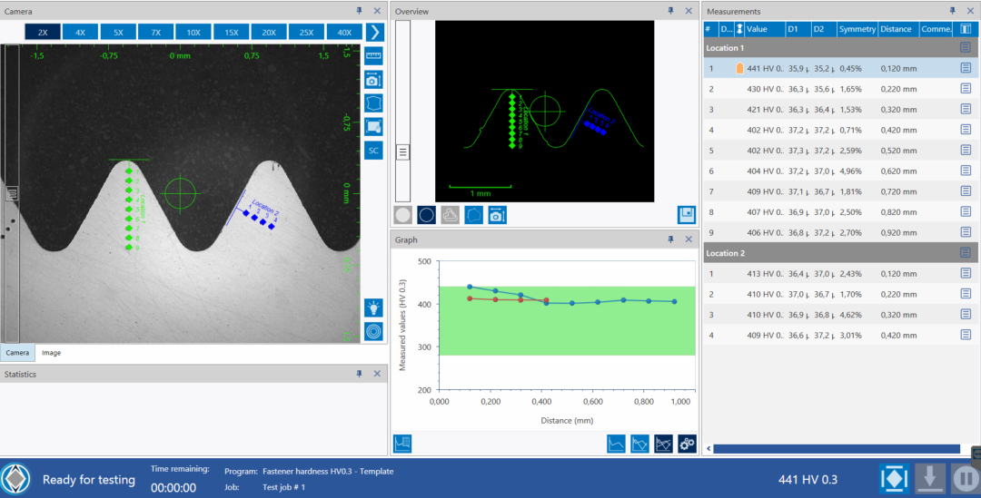Switch to the Image tab
This screenshot has height=498, width=981.
pyautogui.click(x=52, y=352)
